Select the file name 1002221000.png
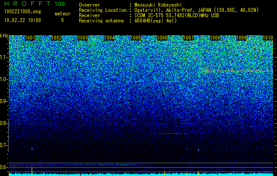 tap(23, 11)
